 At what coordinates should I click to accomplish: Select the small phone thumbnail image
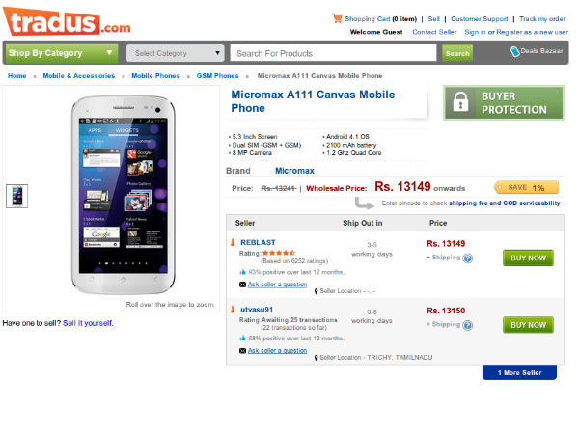click(17, 196)
